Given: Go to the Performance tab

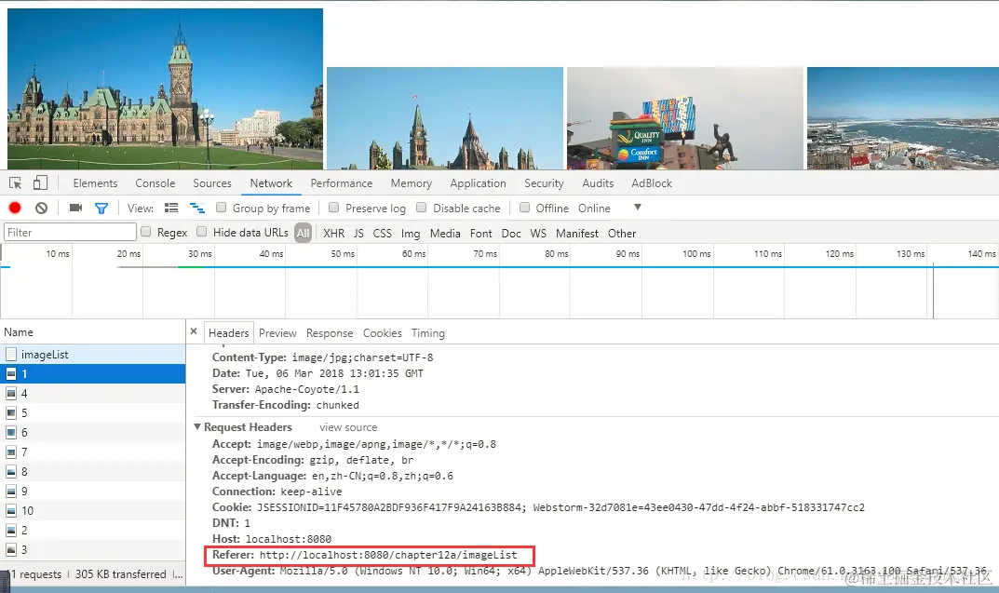Looking at the screenshot, I should tap(342, 183).
